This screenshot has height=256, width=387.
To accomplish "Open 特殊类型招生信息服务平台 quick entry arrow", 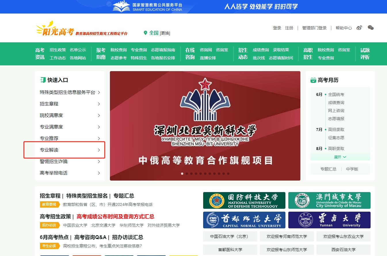I will point(99,92).
